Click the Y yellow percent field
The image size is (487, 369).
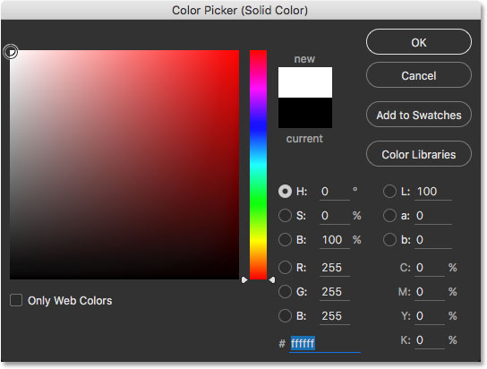(430, 316)
